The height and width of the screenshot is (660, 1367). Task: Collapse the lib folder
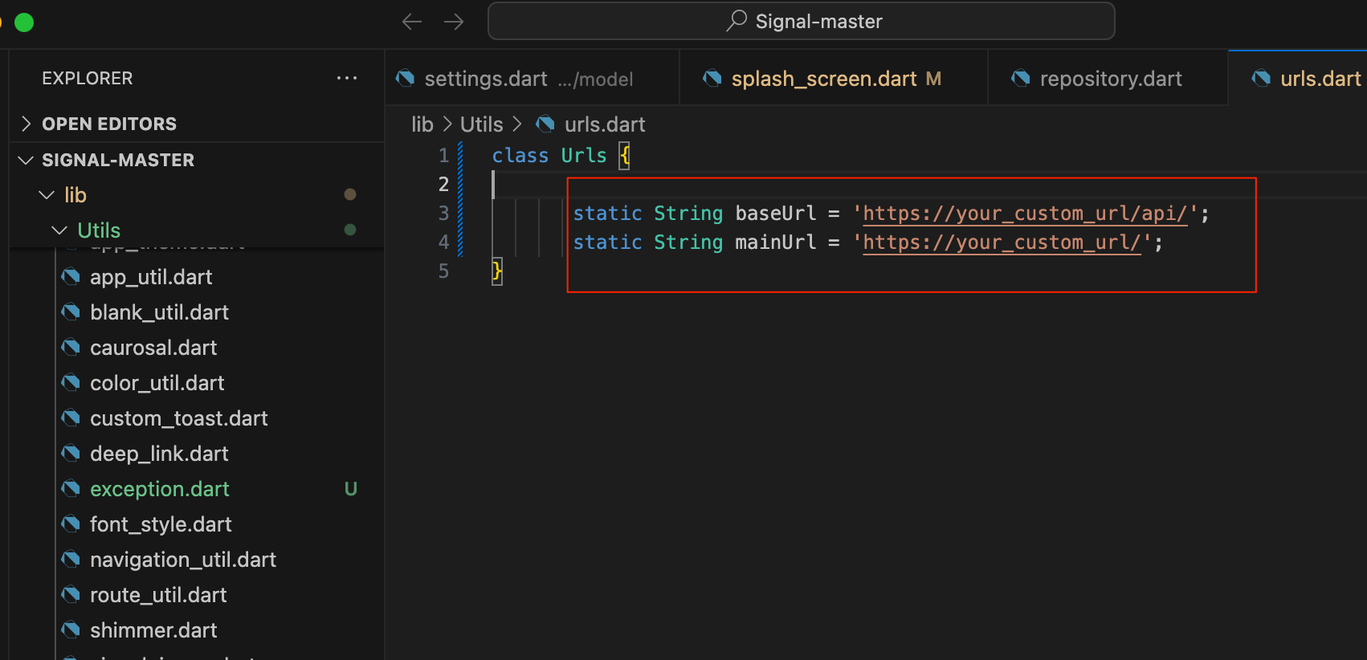tap(47, 195)
